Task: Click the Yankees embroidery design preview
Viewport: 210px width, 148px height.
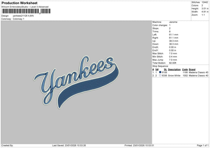Action: point(76,82)
